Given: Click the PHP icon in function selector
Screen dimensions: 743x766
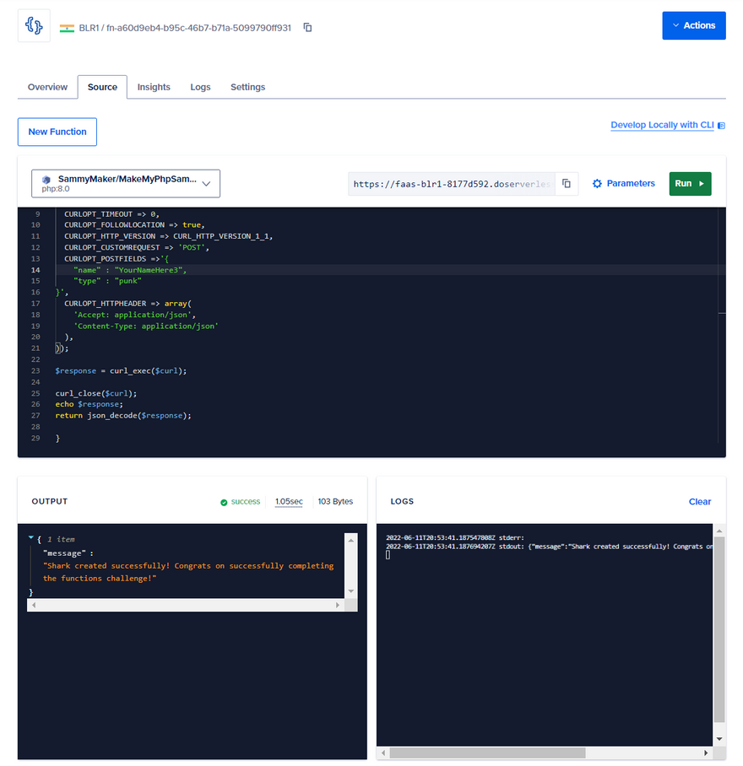Looking at the screenshot, I should click(x=46, y=180).
